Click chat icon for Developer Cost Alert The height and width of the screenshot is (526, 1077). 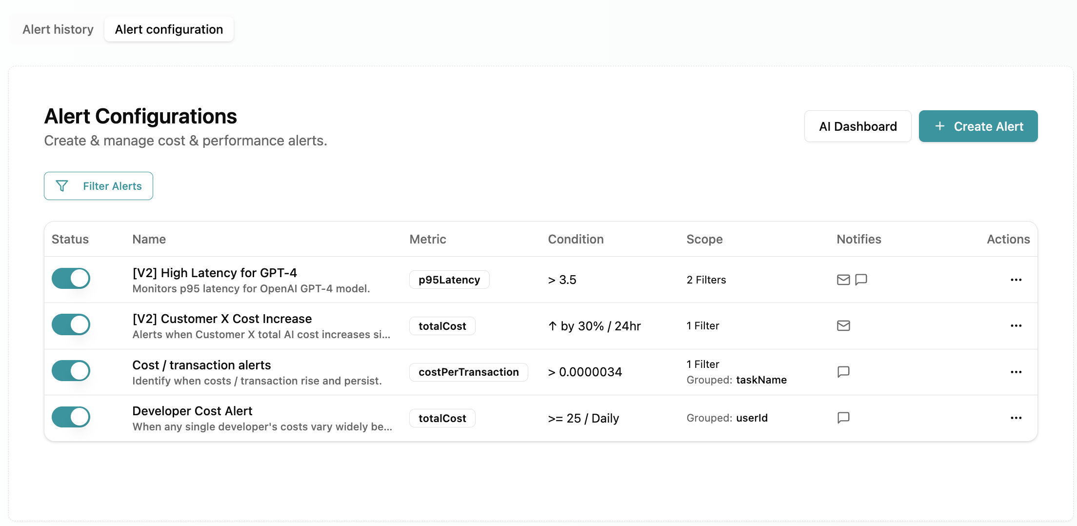point(843,418)
